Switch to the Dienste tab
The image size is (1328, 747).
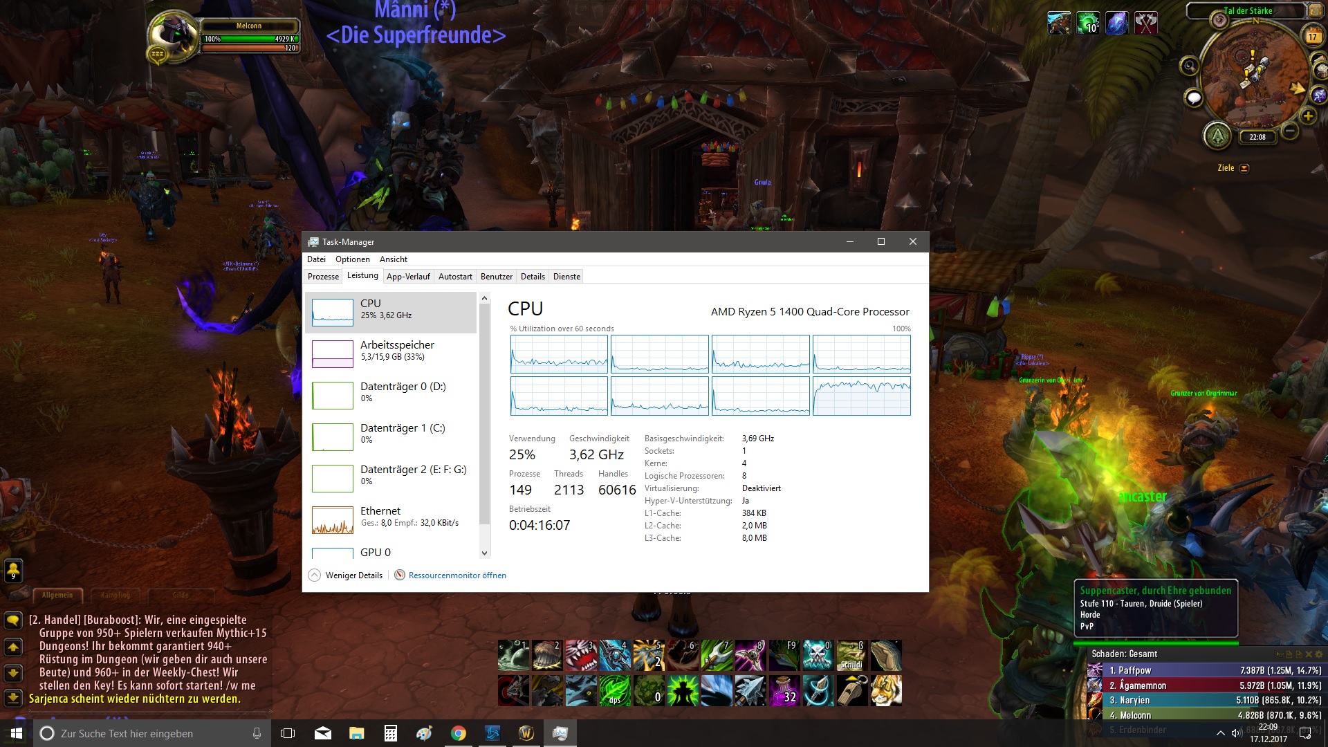(567, 277)
